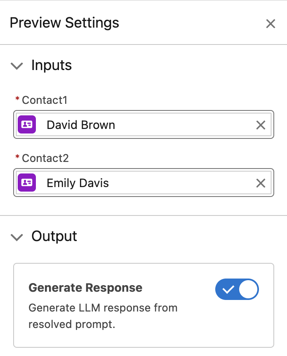Click the contact icon beside David Brown
The image size is (287, 356).
[27, 125]
